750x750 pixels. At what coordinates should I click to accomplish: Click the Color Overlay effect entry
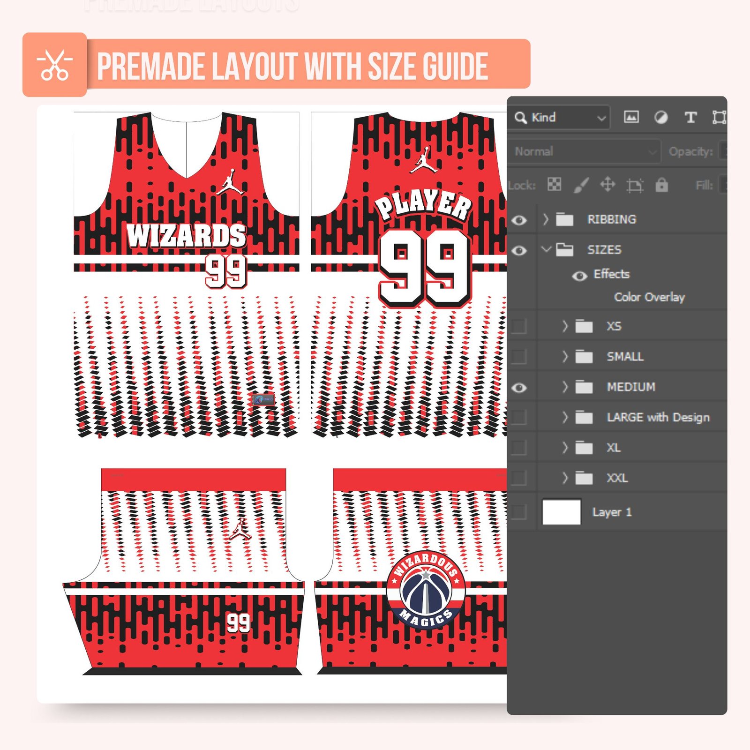pyautogui.click(x=649, y=297)
